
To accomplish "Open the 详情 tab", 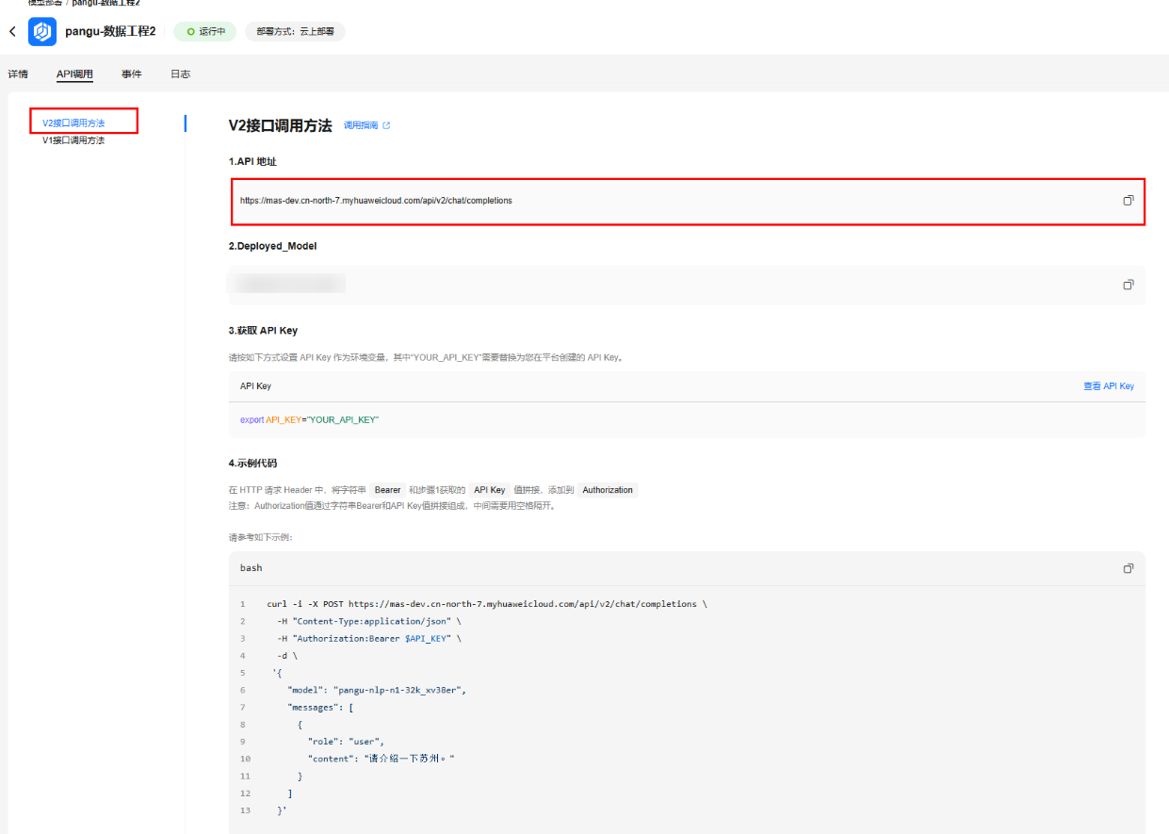I will (18, 74).
